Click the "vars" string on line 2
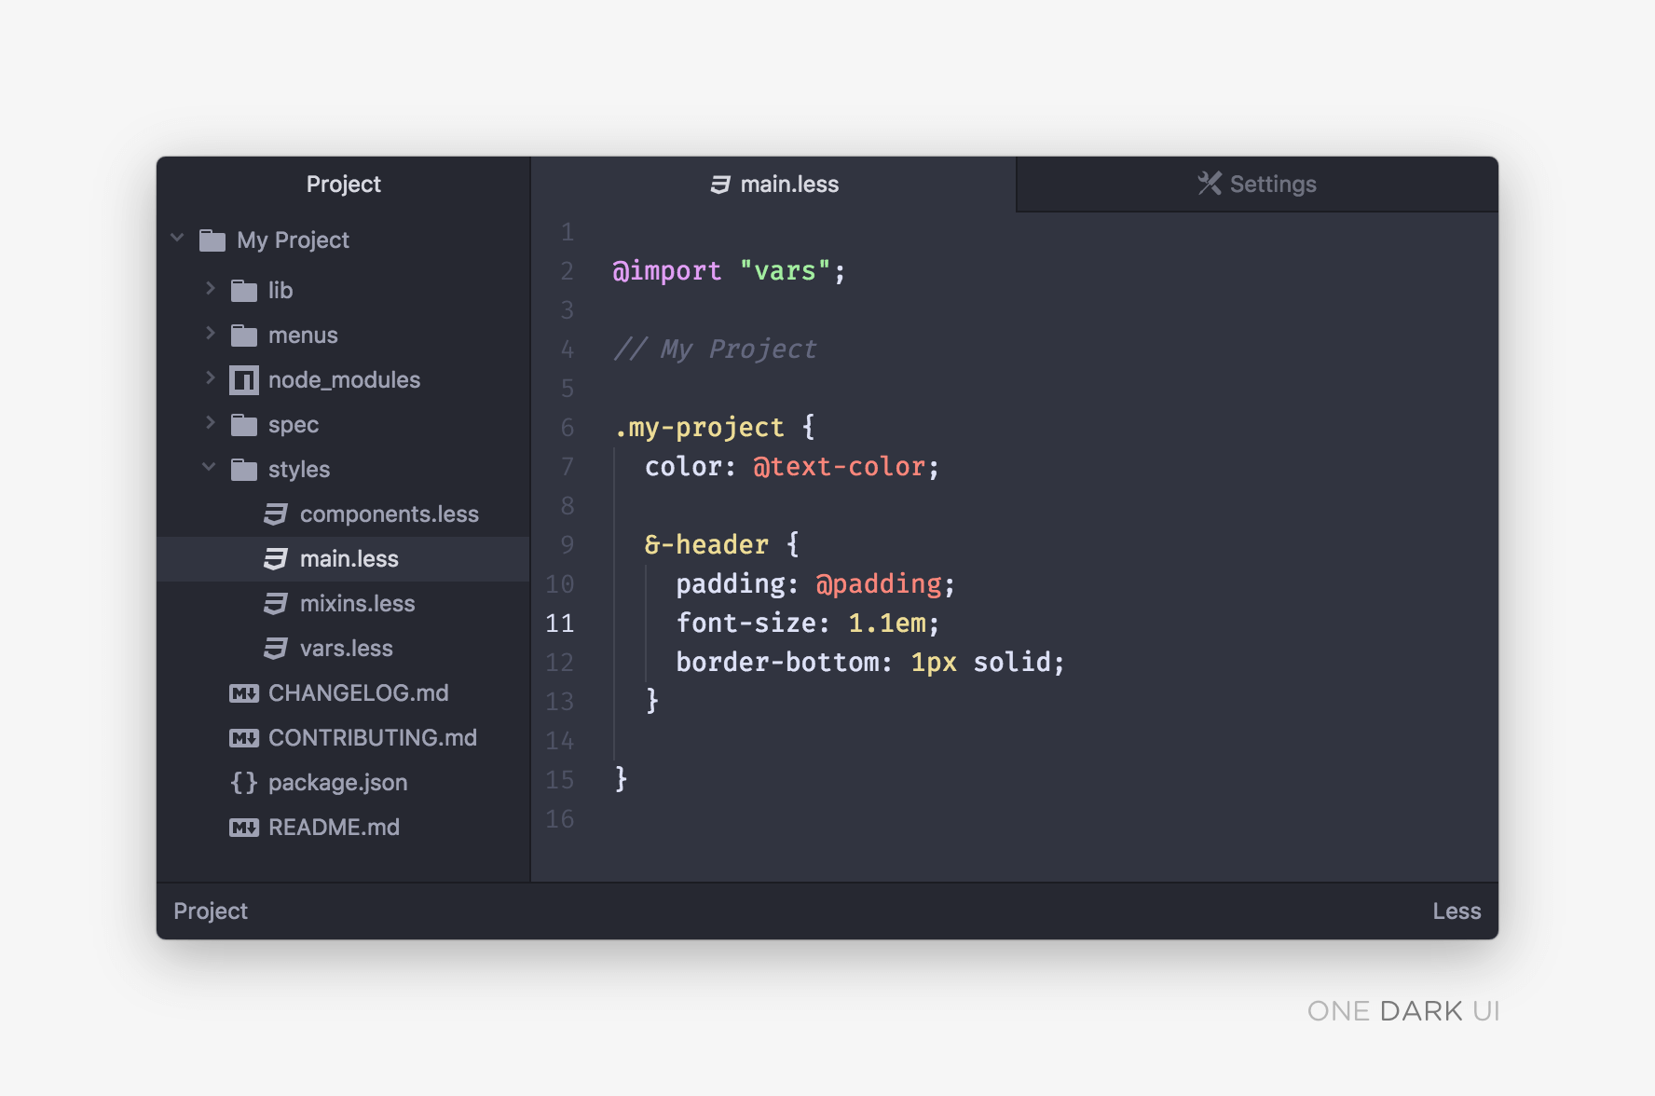The image size is (1655, 1096). pos(785,271)
